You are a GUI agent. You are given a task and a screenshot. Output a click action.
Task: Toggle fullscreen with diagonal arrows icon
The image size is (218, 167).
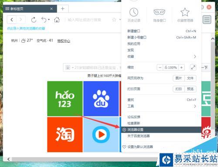tap(193, 68)
